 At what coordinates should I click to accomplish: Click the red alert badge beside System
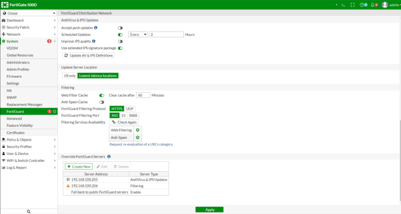click(x=49, y=41)
